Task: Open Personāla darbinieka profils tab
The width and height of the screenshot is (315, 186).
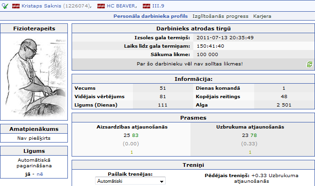Action: tap(150, 16)
